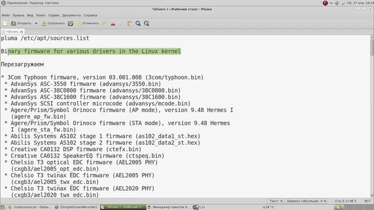Click the '(cxgb3/ael2005_twx_edc.bin)' line

(54, 182)
